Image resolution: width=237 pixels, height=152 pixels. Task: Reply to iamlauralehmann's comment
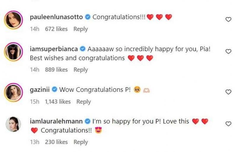(x=81, y=142)
